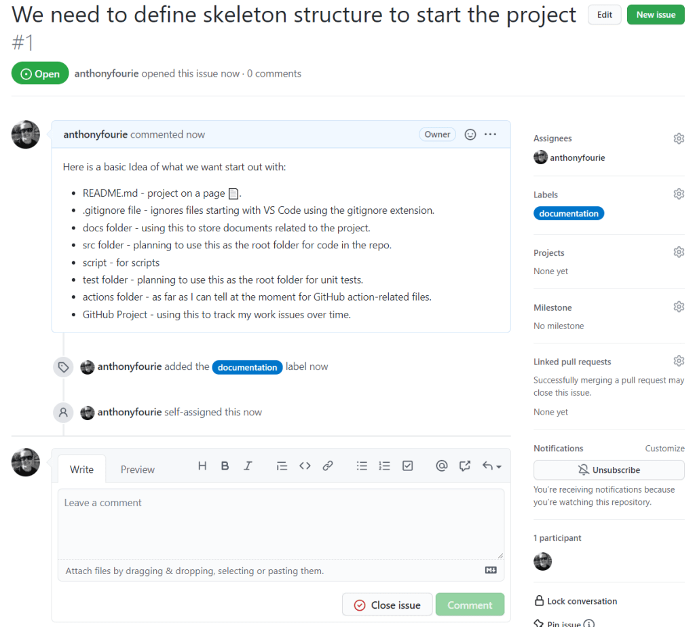Open the Assignees gear selector
The height and width of the screenshot is (627, 695).
point(679,138)
